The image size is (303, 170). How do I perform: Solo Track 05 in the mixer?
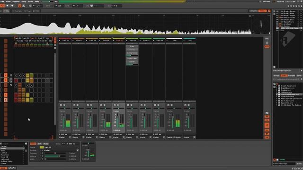pyautogui.click(x=118, y=105)
